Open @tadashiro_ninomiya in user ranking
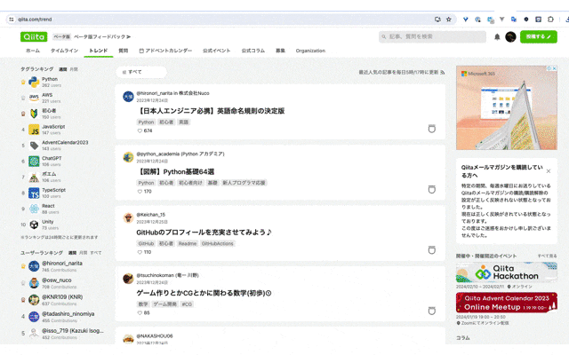 point(68,313)
